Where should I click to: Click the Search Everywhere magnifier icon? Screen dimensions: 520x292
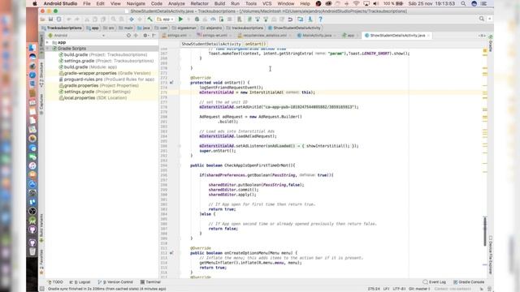pyautogui.click(x=482, y=19)
